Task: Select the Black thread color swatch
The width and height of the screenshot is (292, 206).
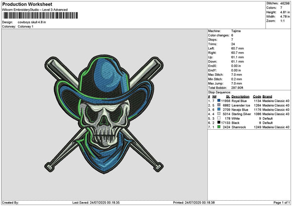Action: (219, 122)
